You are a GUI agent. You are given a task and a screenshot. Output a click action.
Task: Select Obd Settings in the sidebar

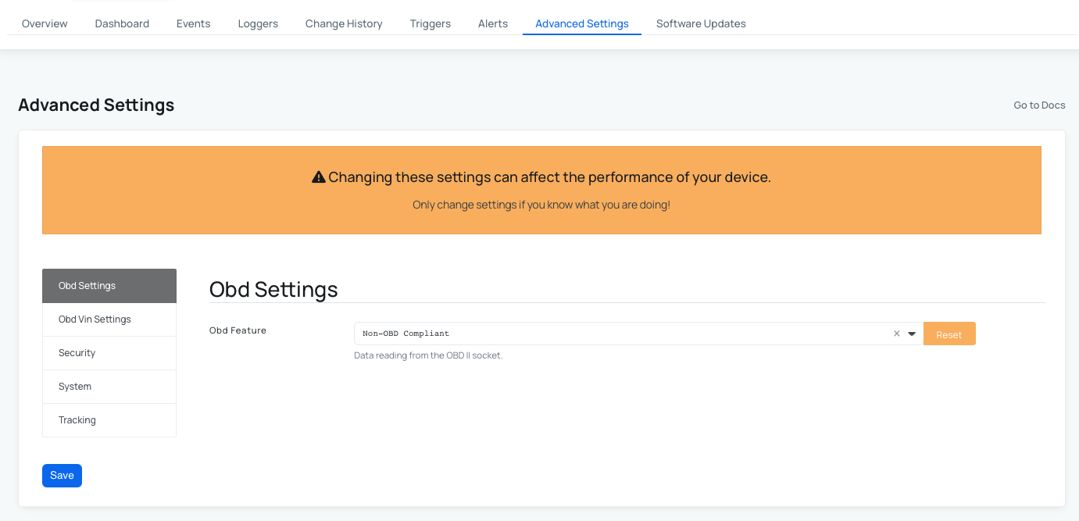(109, 286)
